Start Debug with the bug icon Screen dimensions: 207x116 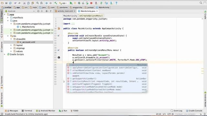pos(79,3)
